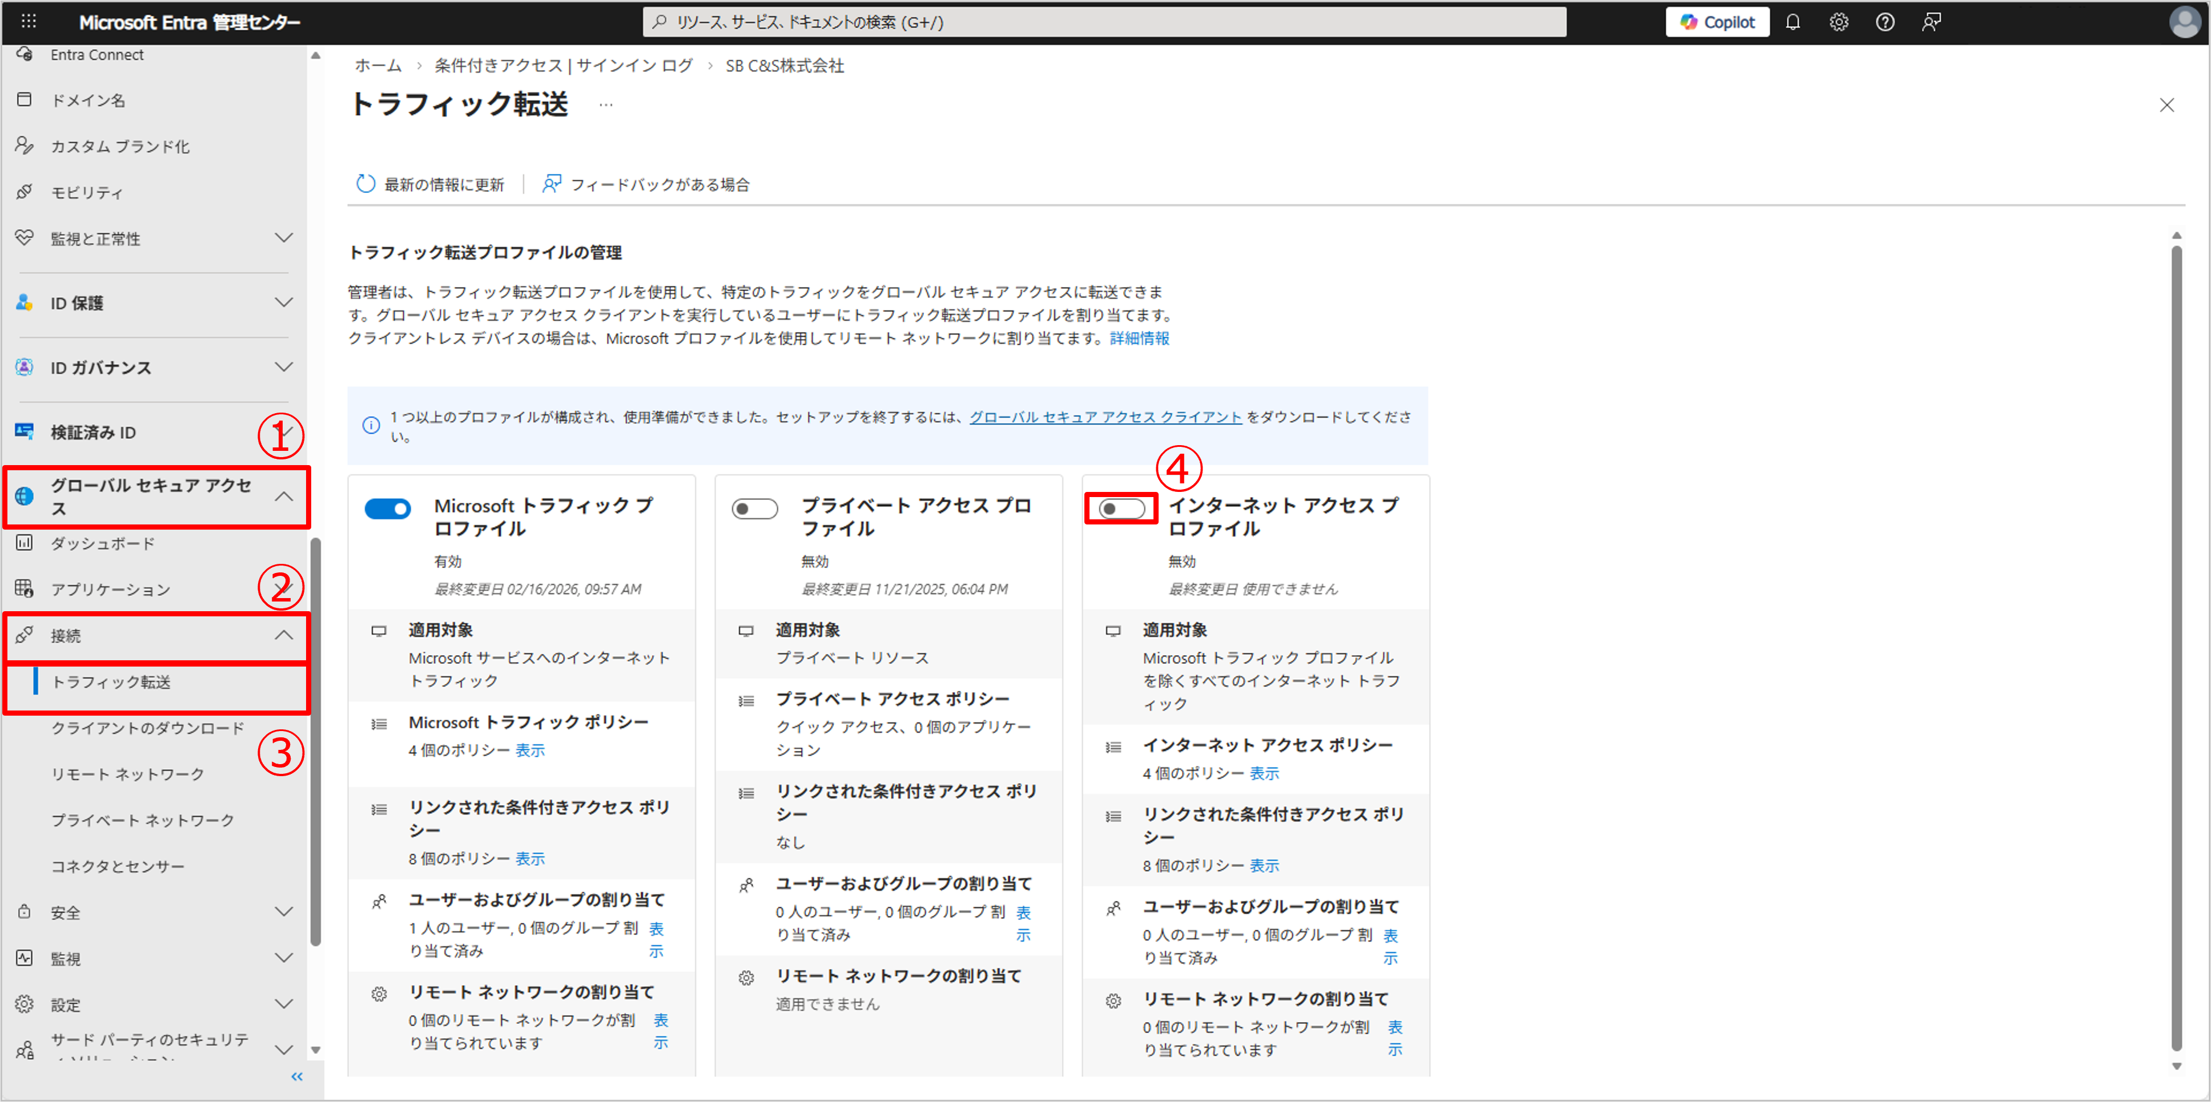Image resolution: width=2211 pixels, height=1102 pixels.
Task: Click the refresh 最新の情報に更新 icon
Action: point(365,184)
